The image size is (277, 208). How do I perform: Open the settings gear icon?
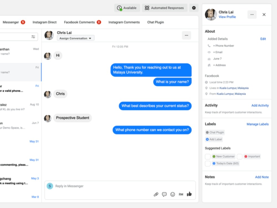[x=194, y=8]
